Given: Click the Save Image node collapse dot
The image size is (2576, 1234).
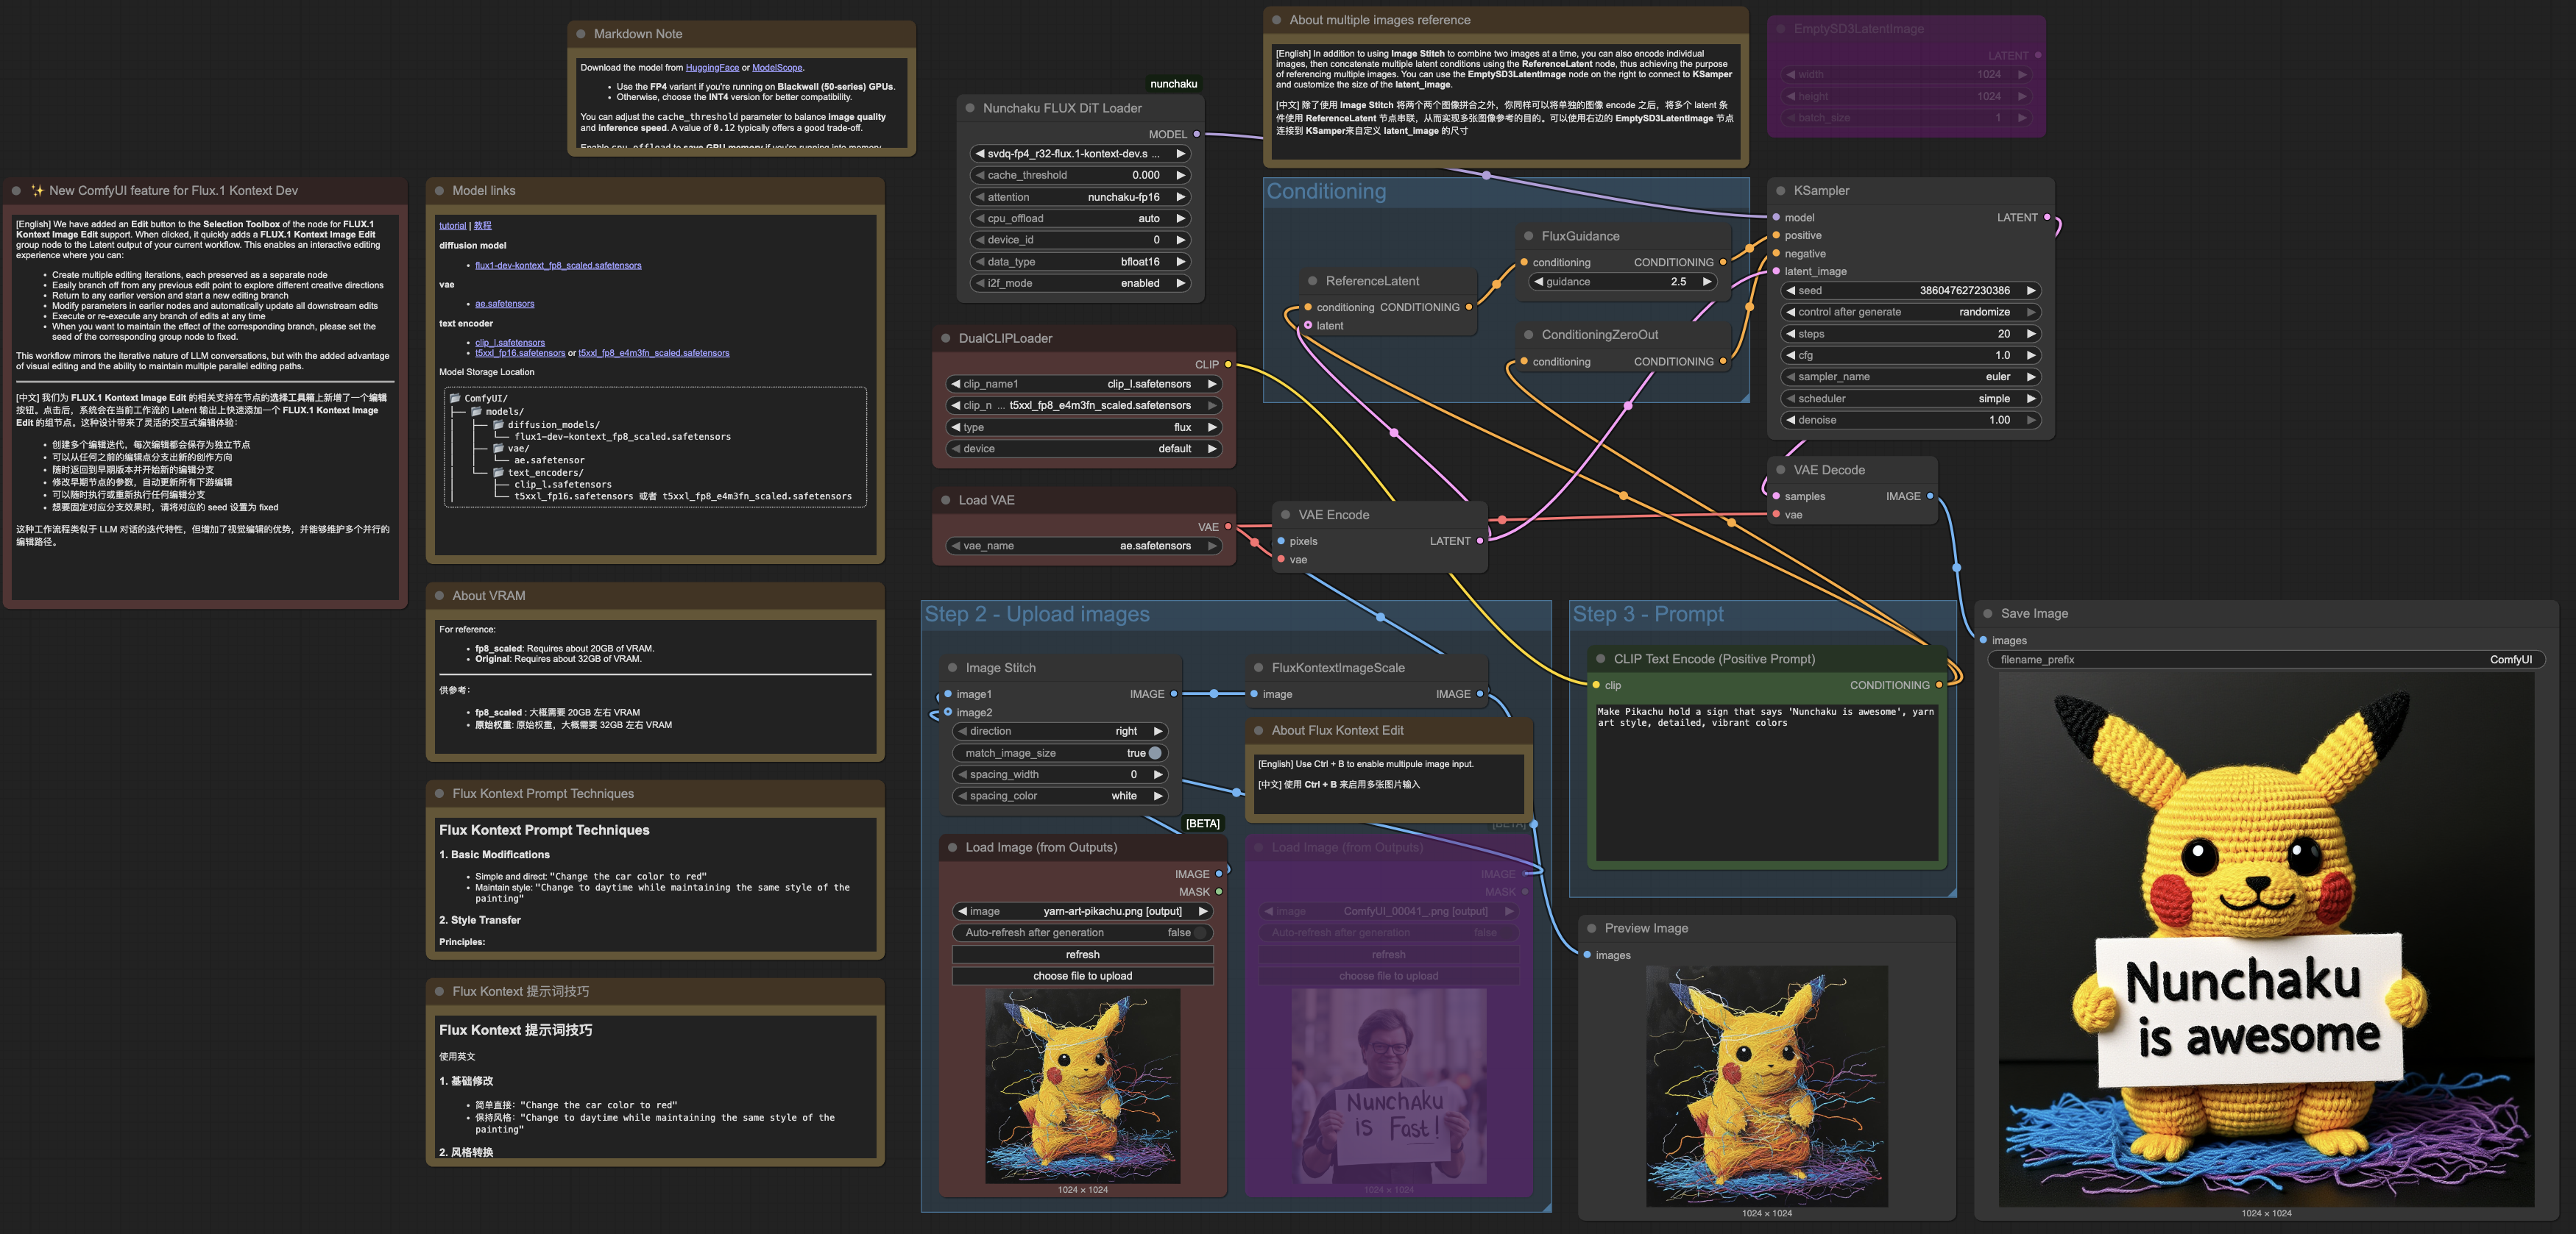Looking at the screenshot, I should coord(1988,613).
